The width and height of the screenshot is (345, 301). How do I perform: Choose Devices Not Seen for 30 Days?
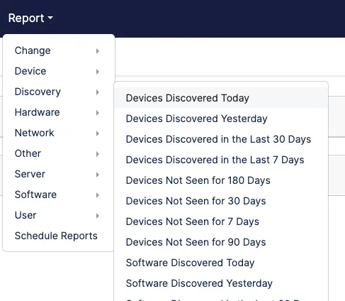point(221,201)
